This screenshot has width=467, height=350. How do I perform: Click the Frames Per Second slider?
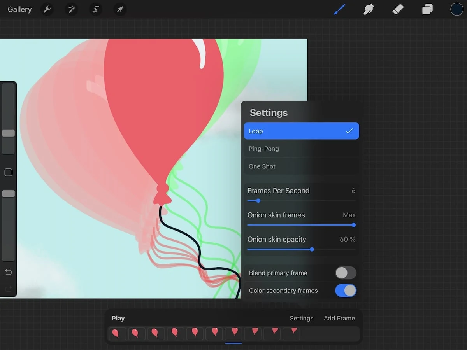pyautogui.click(x=302, y=201)
